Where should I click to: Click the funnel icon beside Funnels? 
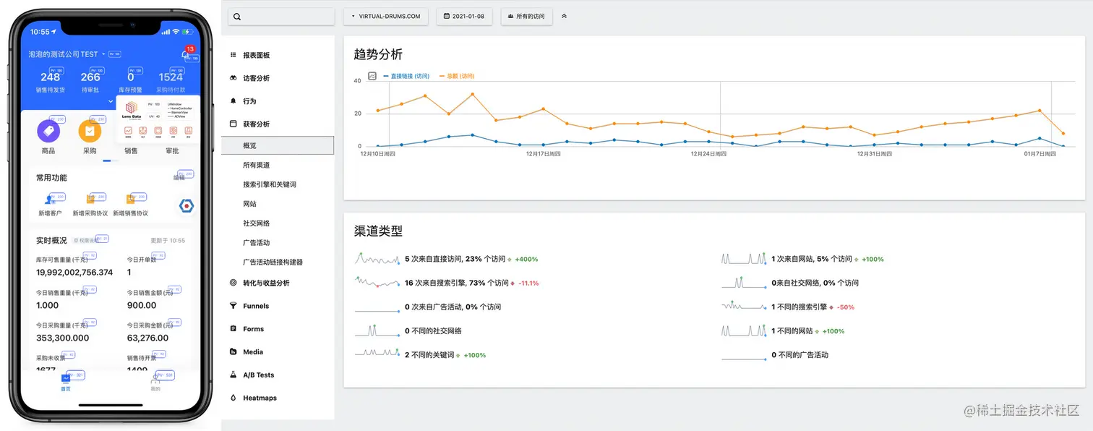233,306
